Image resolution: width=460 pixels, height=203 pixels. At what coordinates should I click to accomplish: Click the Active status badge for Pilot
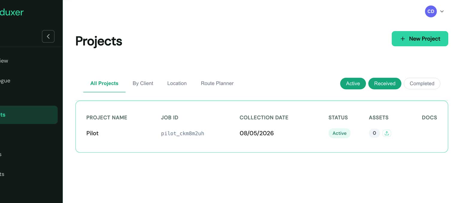pos(339,133)
